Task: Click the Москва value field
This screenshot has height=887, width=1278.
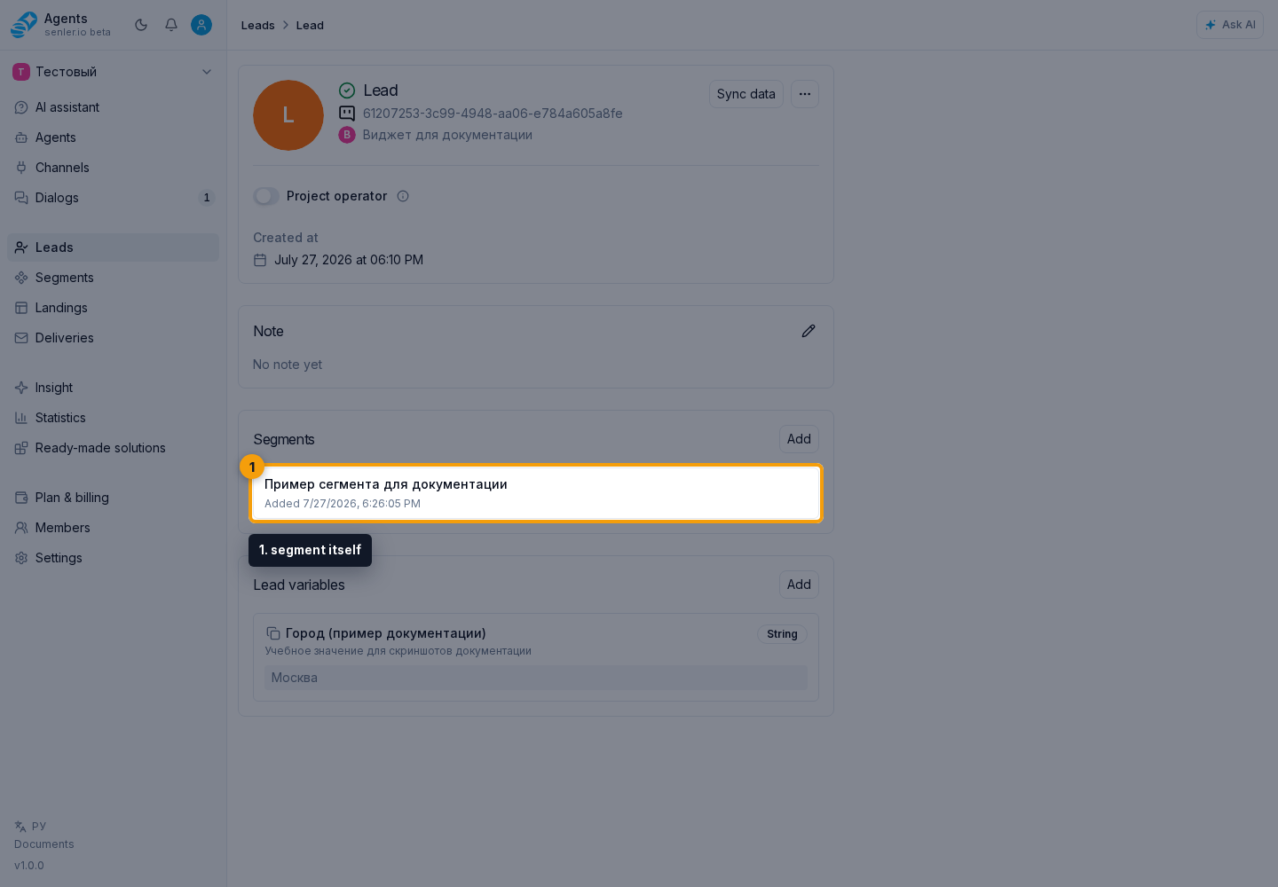Action: (536, 678)
